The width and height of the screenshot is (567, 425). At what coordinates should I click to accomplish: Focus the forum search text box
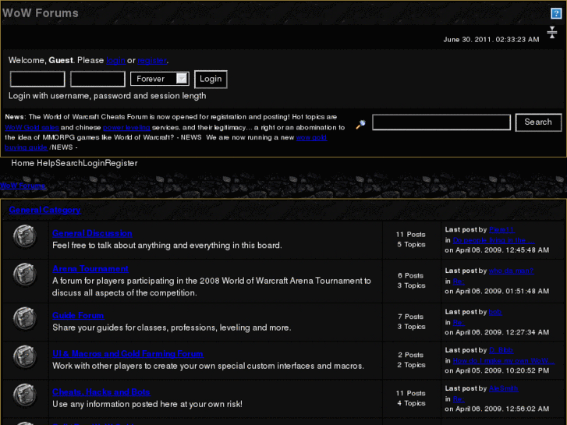click(441, 122)
